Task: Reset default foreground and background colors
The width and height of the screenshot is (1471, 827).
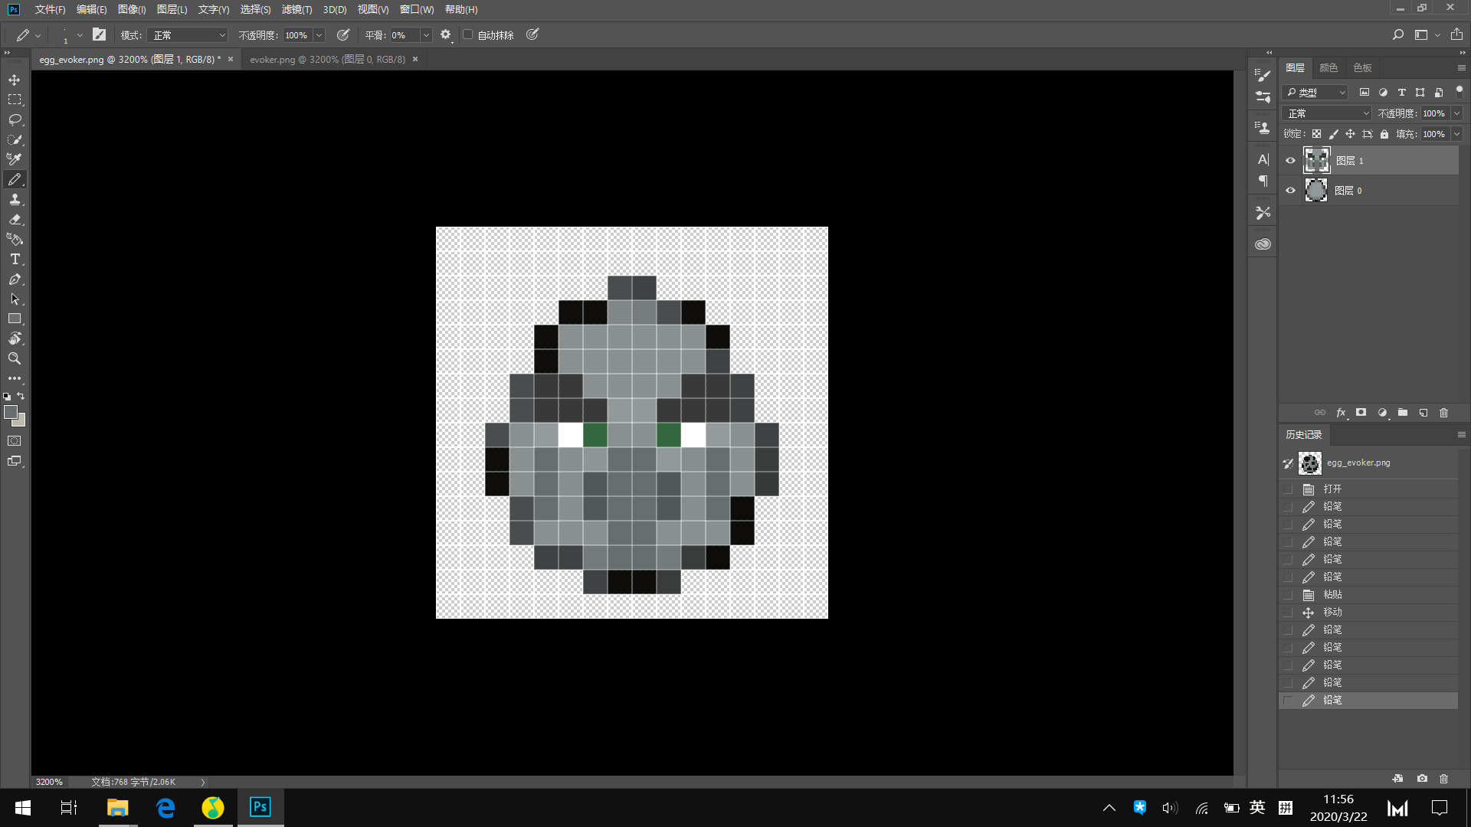Action: click(x=7, y=397)
